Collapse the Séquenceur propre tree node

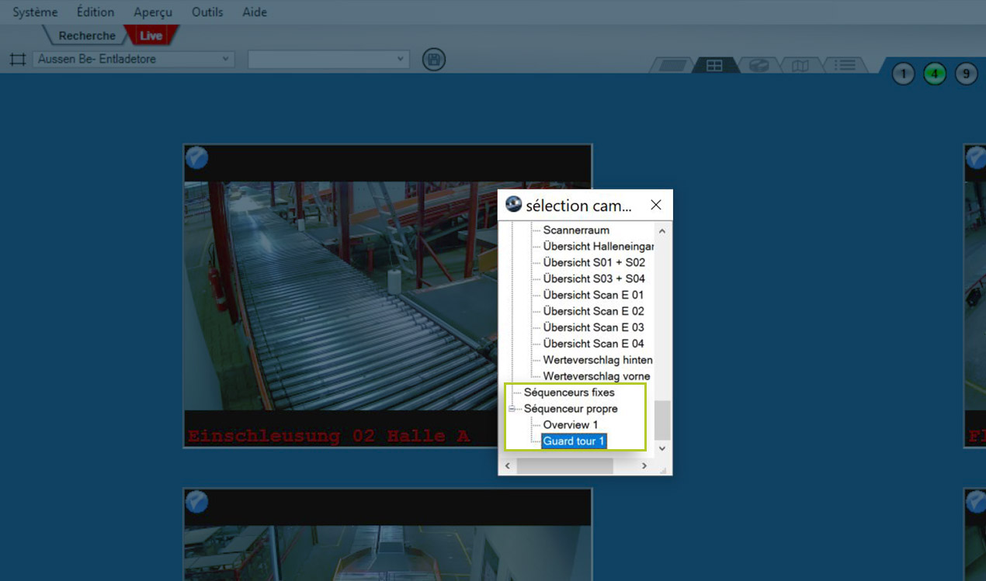[512, 409]
